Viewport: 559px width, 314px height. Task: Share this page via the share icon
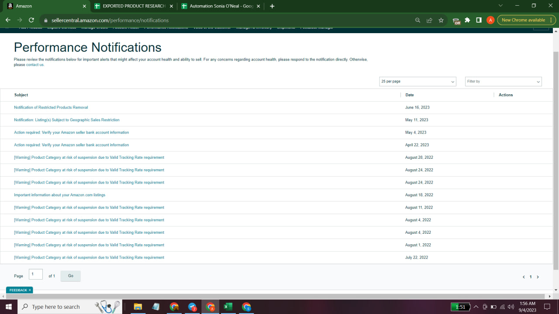[x=429, y=20]
